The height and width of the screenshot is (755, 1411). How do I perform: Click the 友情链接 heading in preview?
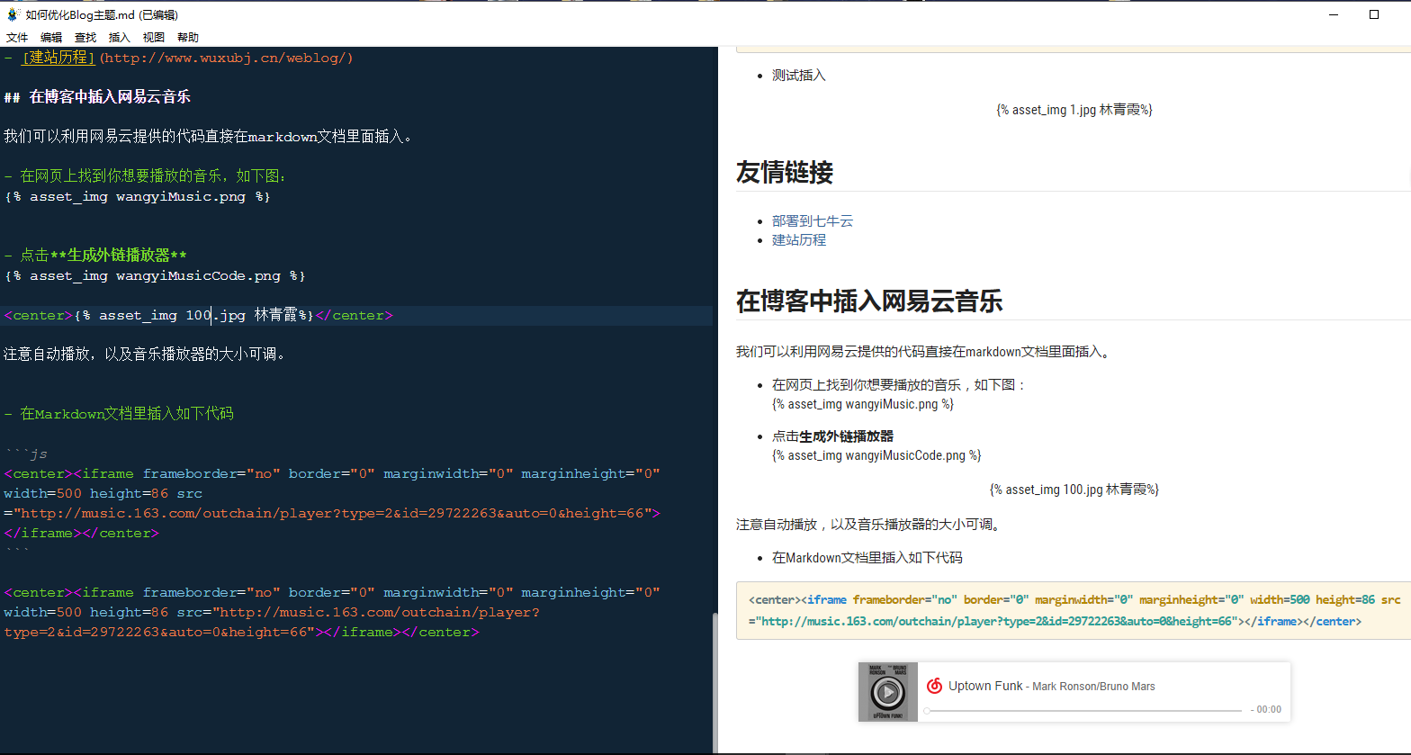coord(785,172)
